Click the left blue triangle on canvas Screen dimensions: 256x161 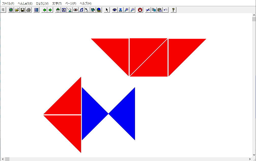[x=92, y=114]
